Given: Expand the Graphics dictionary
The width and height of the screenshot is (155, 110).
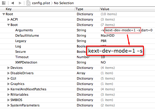Looking at the screenshot, I should click(x=8, y=84).
